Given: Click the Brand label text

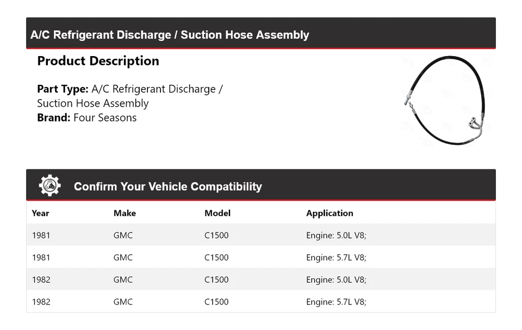Looking at the screenshot, I should click(54, 118).
